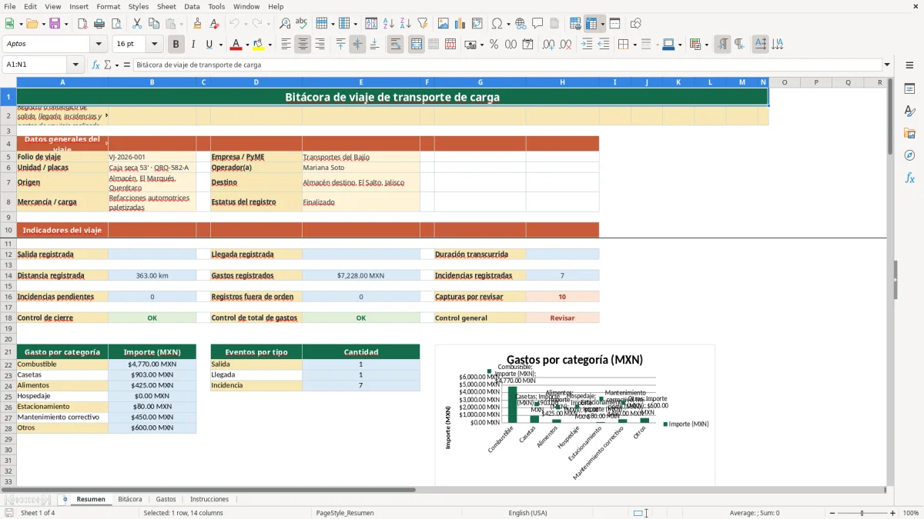Toggle Center Horizontally alignment
924x519 pixels.
pos(303,45)
